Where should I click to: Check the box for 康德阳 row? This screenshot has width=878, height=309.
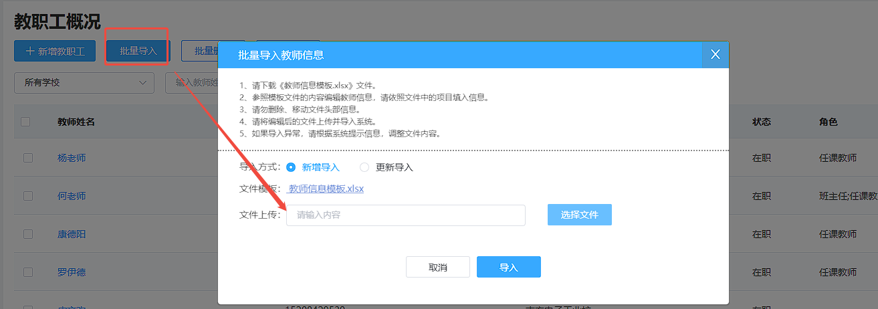(28, 234)
